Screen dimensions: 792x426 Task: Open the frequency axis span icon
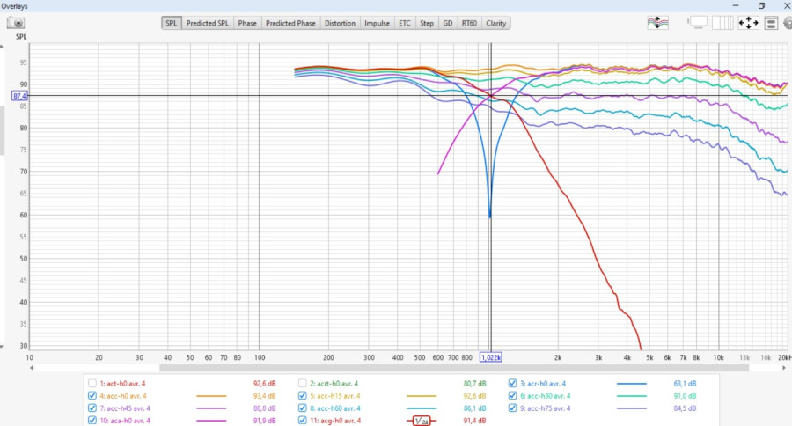723,23
